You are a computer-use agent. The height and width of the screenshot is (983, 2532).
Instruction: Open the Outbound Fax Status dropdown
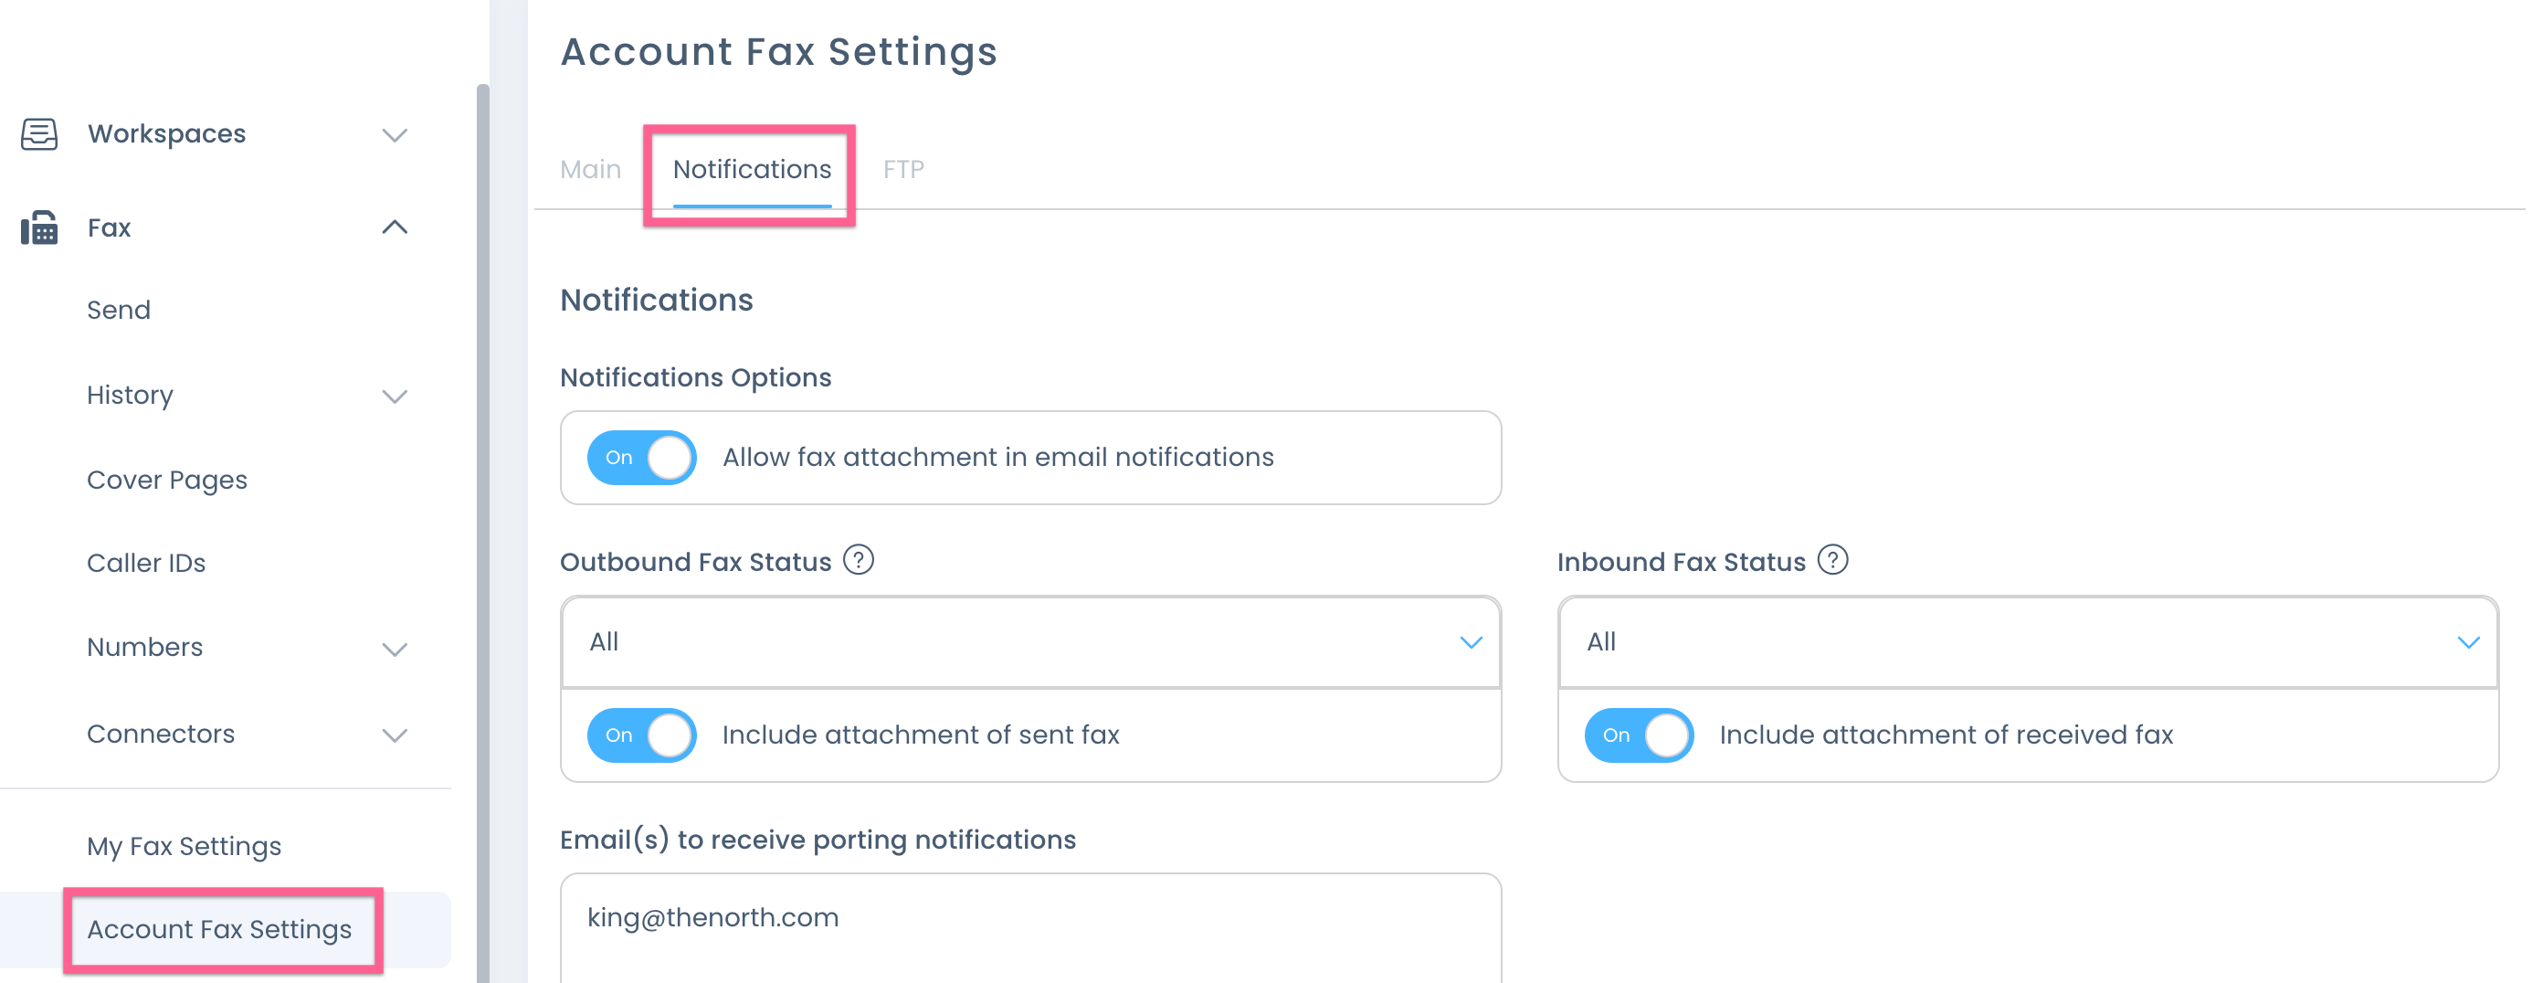[1030, 642]
